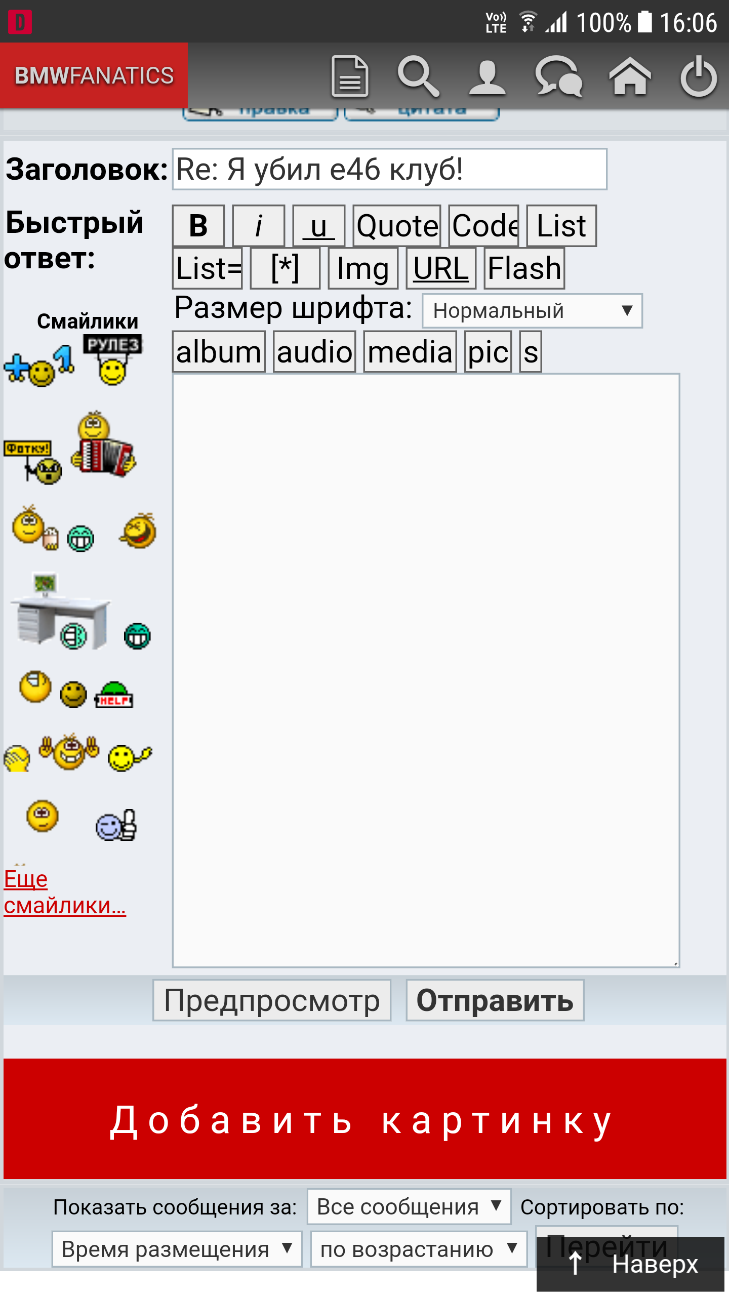The height and width of the screenshot is (1296, 729).
Task: Toggle bold B formatting button
Action: 198,226
